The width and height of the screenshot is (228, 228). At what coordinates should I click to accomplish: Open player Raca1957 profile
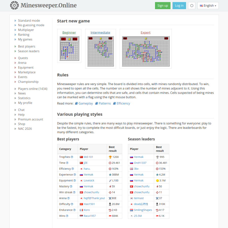pyautogui.click(x=90, y=216)
